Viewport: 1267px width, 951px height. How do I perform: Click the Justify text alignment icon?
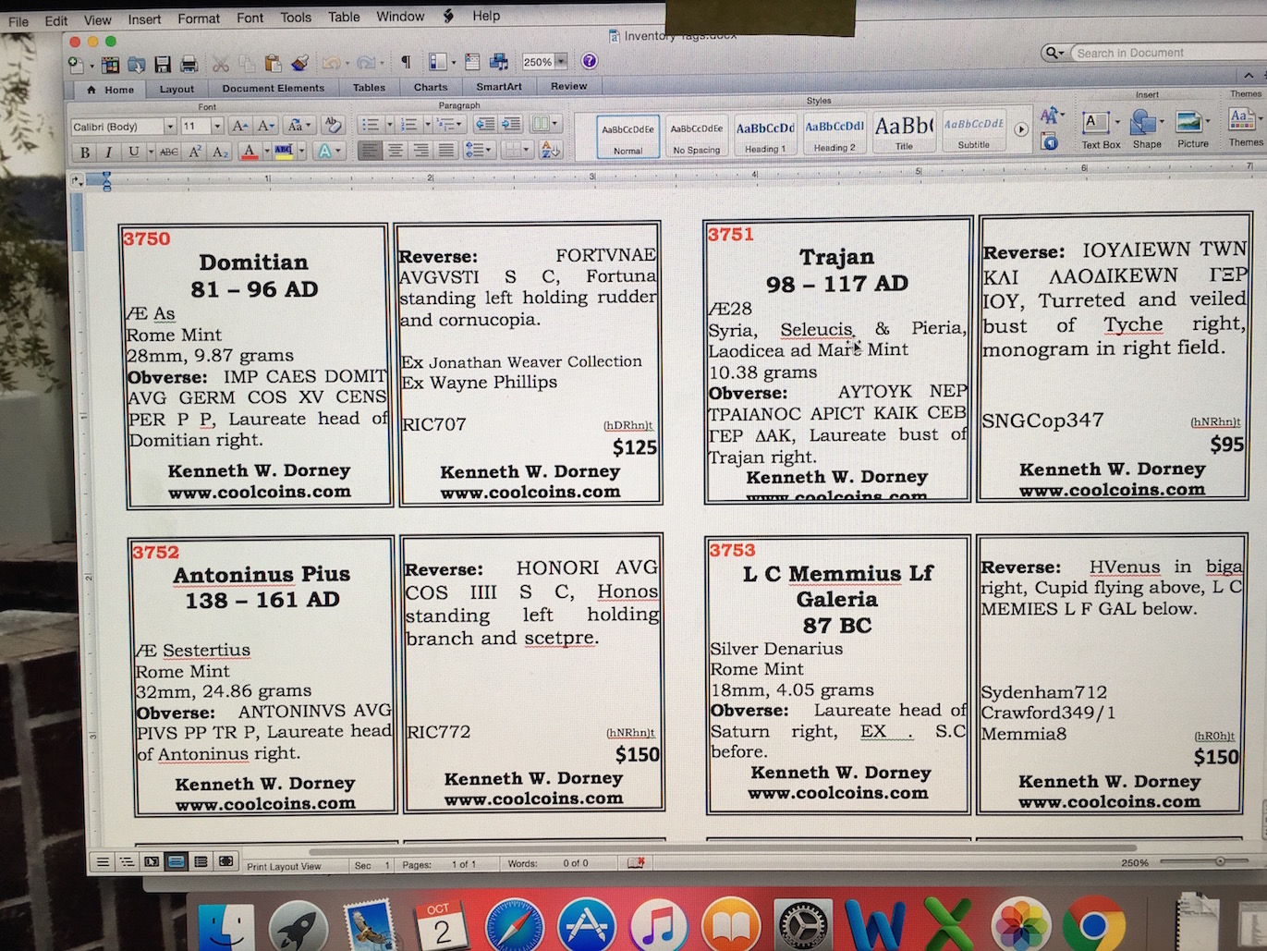pos(446,151)
